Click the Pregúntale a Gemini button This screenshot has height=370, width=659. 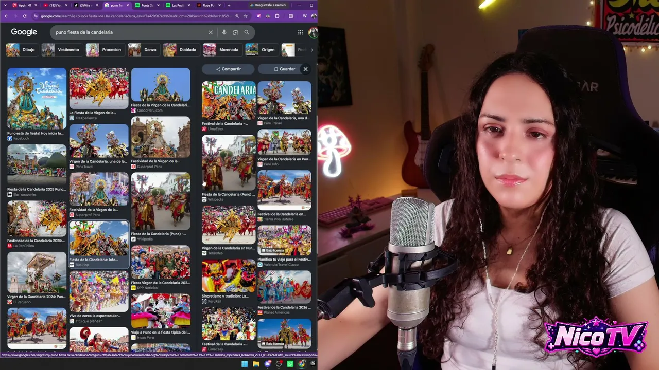pyautogui.click(x=268, y=5)
